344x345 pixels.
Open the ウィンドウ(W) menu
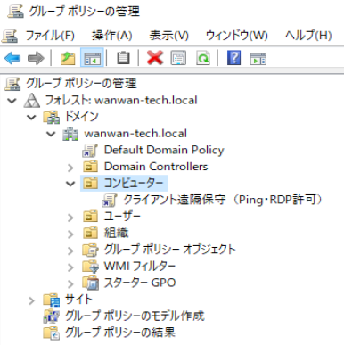[236, 36]
